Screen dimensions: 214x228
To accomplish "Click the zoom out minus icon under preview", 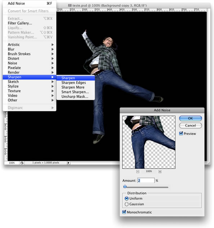I will click(x=138, y=171).
